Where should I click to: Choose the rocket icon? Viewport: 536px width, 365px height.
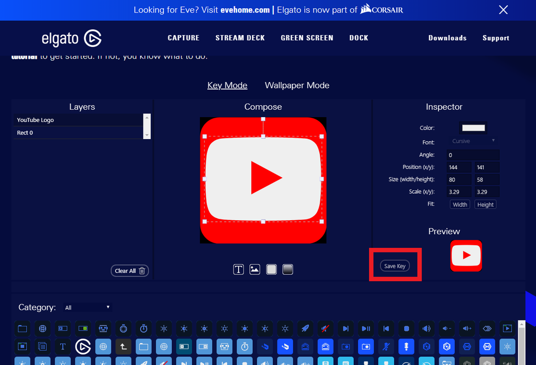(305, 328)
